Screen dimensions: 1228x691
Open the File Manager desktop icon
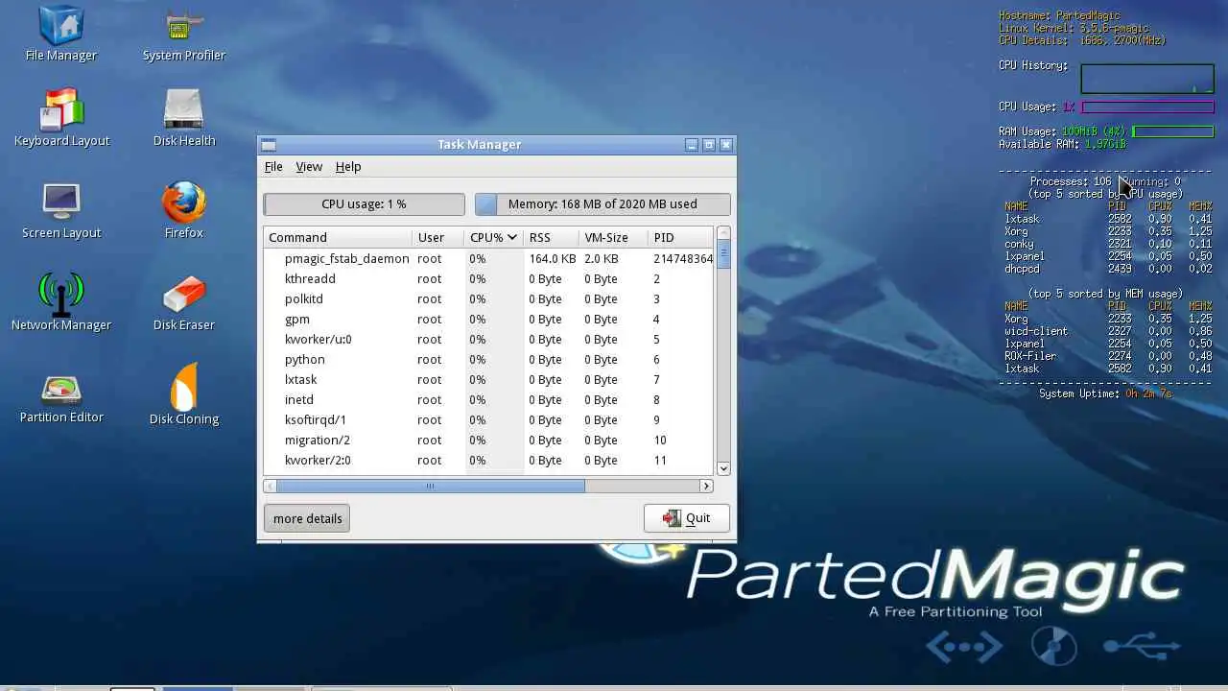click(60, 35)
